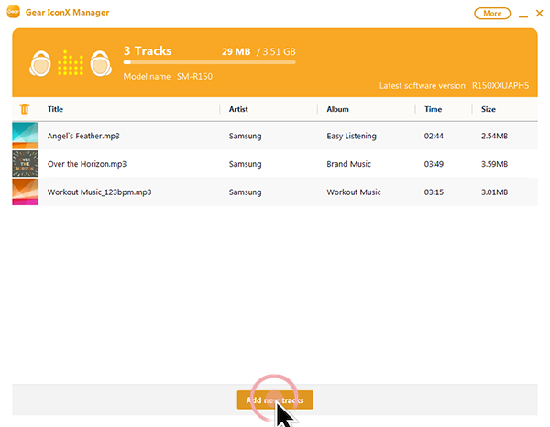Screen dimensions: 550x427
Task: Click the Workout Music album cell
Action: (354, 192)
